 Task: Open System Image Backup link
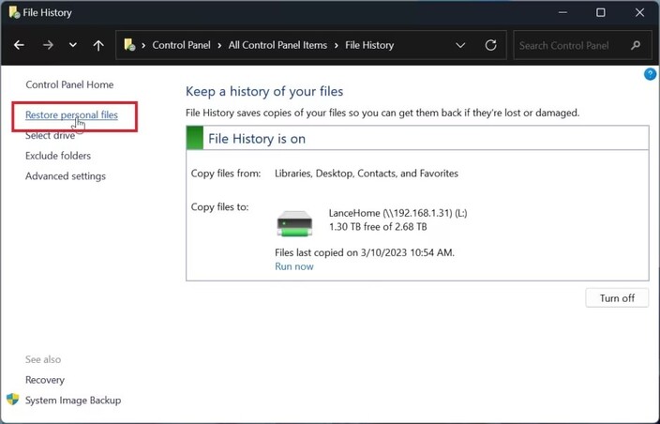73,400
